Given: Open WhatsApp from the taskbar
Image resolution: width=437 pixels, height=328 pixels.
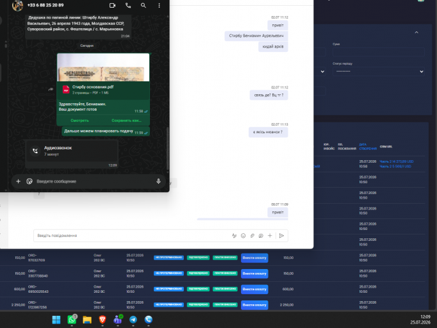Looking at the screenshot, I should (x=72, y=320).
